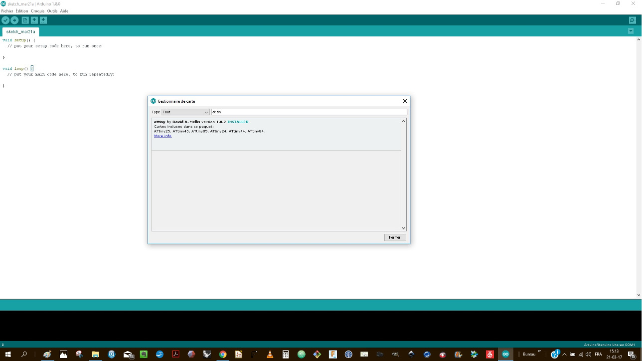The width and height of the screenshot is (643, 361).
Task: Click the board list scroll up arrow
Action: 404,121
